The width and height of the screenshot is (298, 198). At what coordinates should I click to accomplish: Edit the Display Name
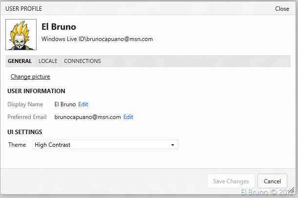(83, 104)
